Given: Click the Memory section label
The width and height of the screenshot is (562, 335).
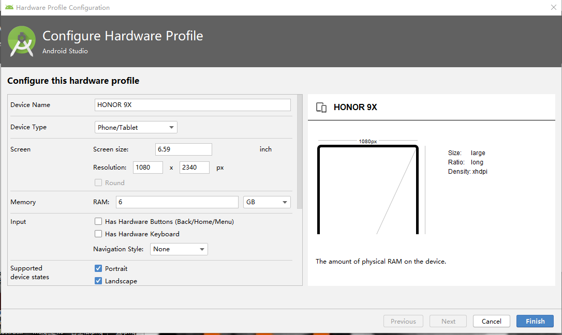Looking at the screenshot, I should coord(23,202).
